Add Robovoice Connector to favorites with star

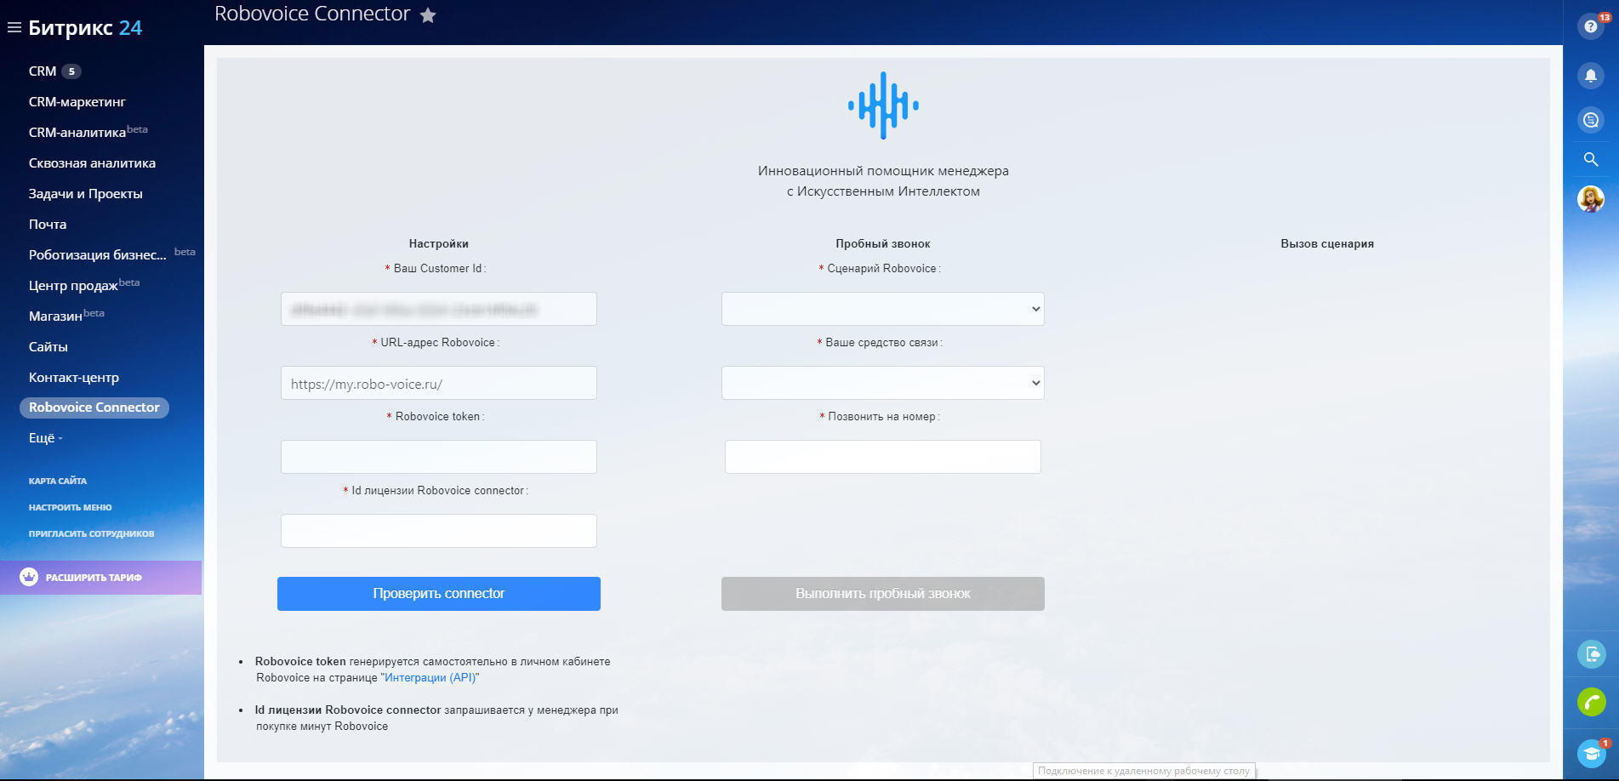[428, 15]
